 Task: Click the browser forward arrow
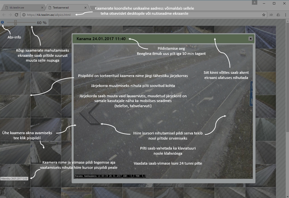click(10, 15)
